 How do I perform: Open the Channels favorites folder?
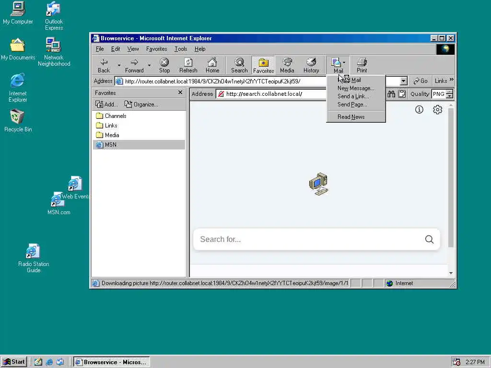[111, 116]
